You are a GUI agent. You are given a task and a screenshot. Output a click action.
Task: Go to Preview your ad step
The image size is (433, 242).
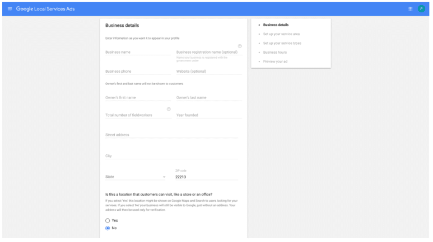coord(275,61)
